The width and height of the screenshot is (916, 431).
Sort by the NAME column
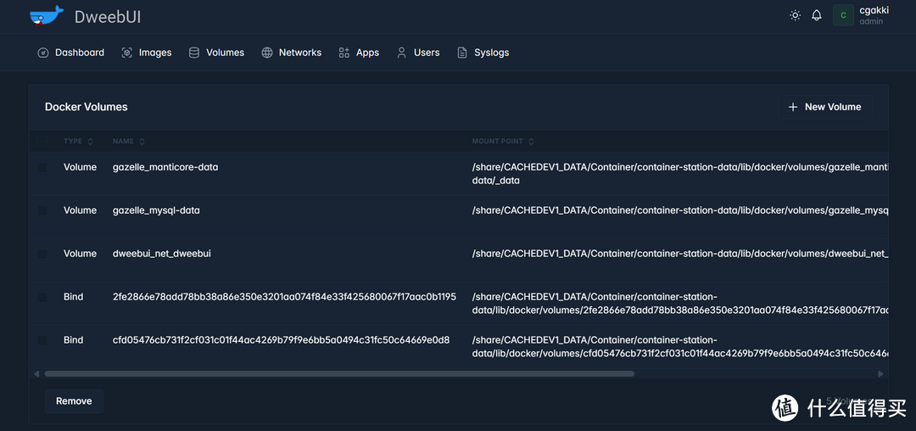(129, 142)
